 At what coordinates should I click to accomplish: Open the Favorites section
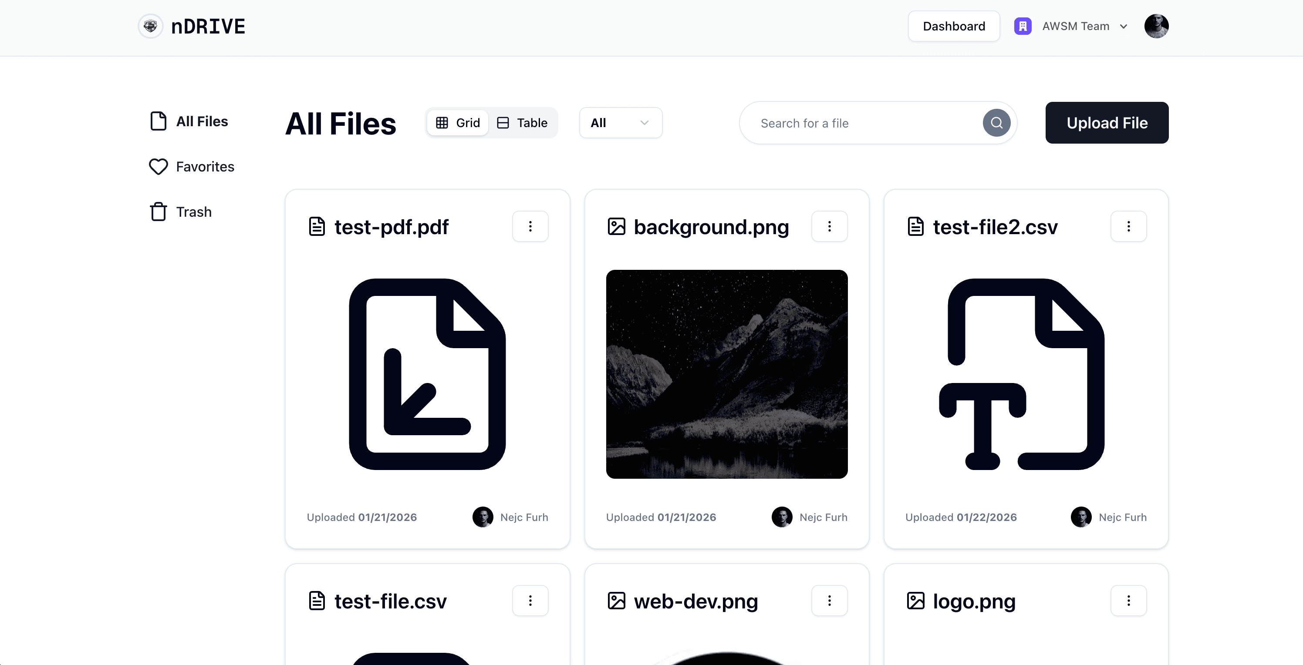(192, 167)
